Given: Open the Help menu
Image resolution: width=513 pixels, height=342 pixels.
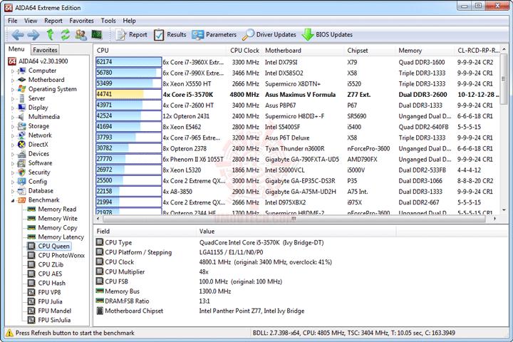Looking at the screenshot, I should (129, 21).
